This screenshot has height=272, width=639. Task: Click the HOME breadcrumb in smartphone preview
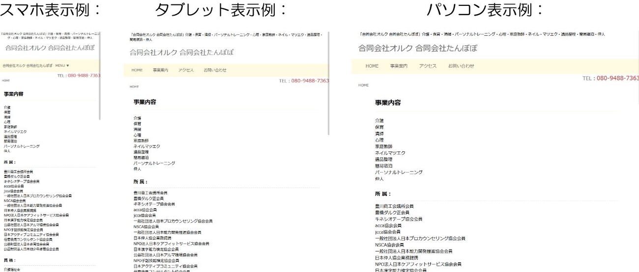5,80
